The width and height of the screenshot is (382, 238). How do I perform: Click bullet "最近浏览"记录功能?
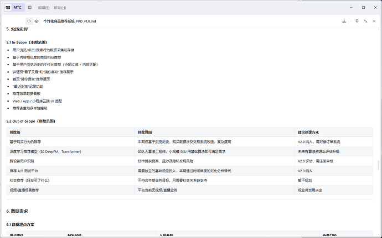tap(28, 87)
